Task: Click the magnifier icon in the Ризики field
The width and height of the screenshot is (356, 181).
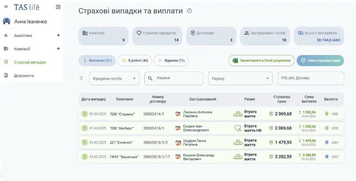Action: point(150,78)
